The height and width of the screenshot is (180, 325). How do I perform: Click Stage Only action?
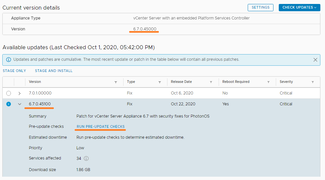pos(14,71)
